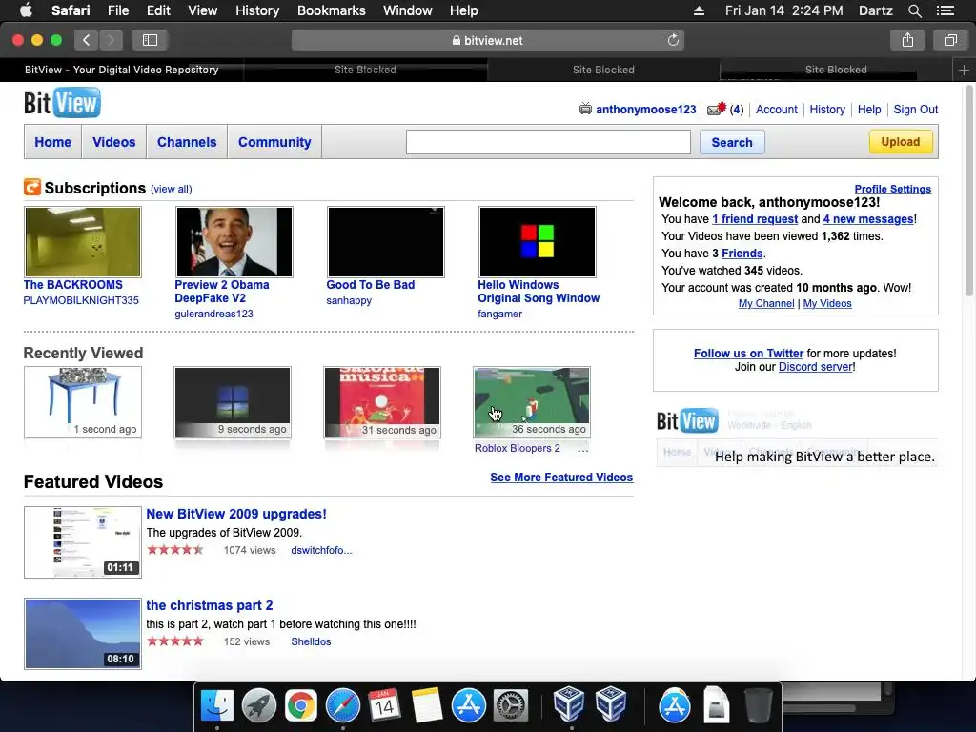Open the Account link

(776, 110)
